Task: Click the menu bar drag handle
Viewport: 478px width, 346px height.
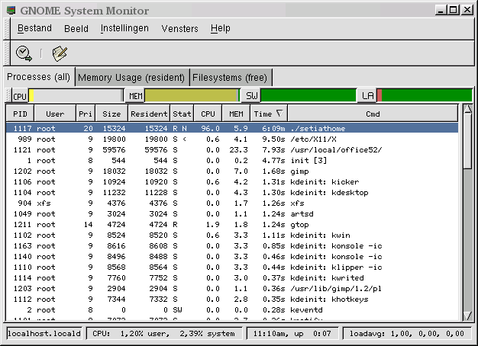Action: tap(6, 29)
